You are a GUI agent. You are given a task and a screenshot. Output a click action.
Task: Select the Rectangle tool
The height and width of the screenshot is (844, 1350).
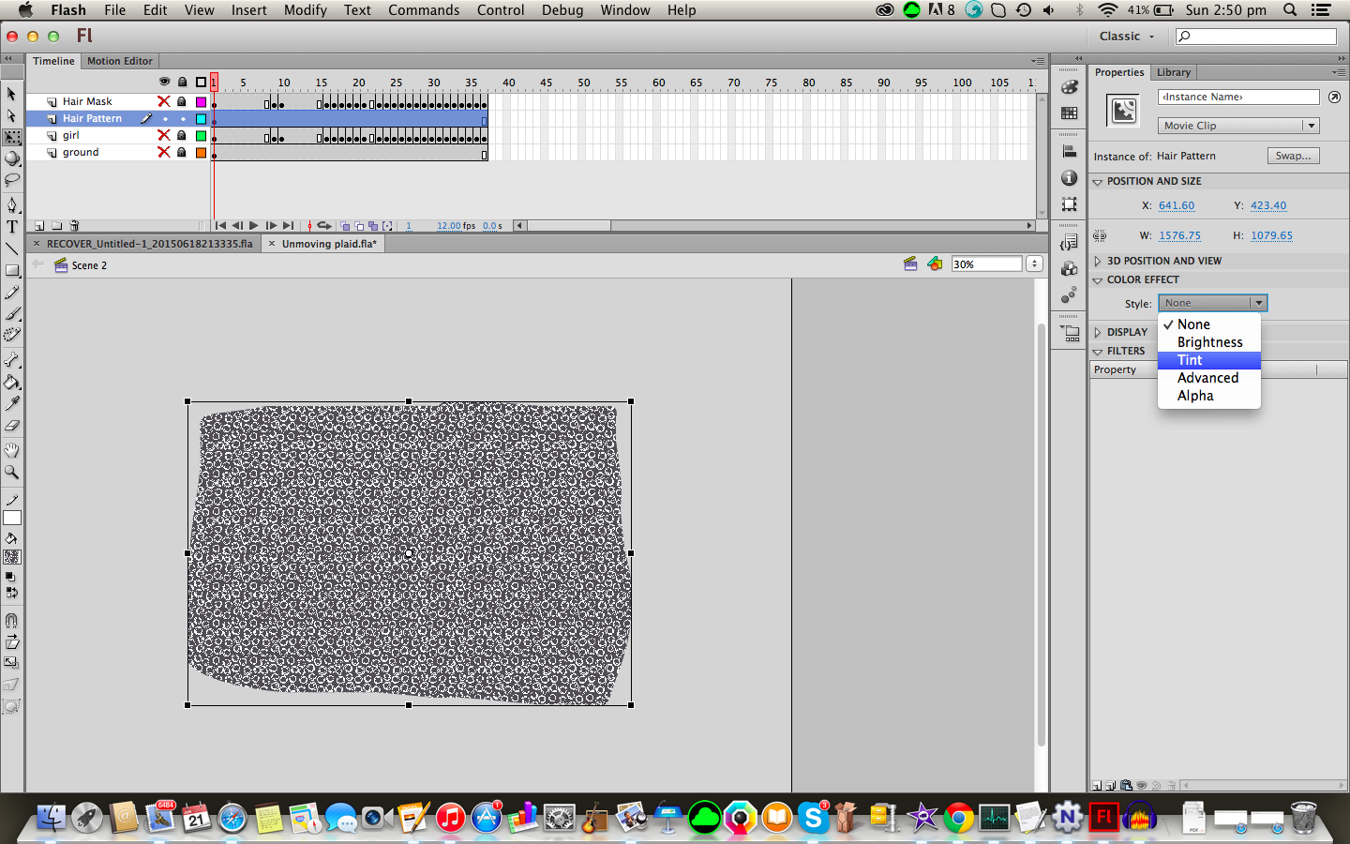(12, 271)
